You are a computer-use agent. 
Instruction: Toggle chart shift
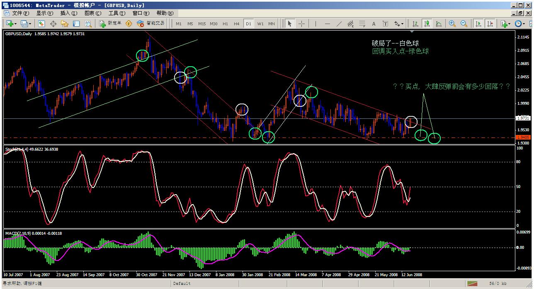(490, 24)
